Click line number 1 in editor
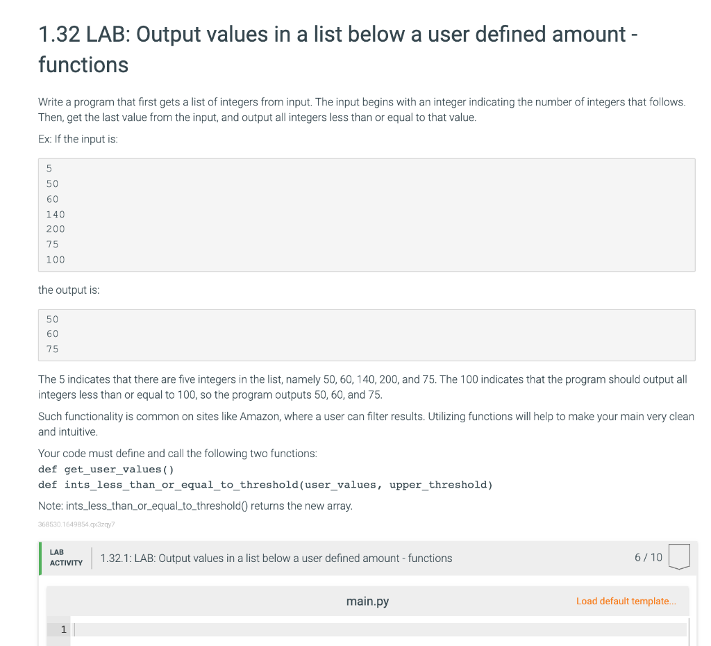The height and width of the screenshot is (646, 711). [x=63, y=629]
